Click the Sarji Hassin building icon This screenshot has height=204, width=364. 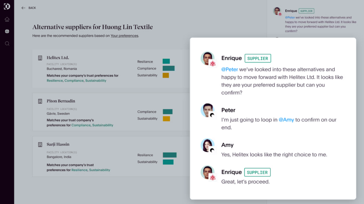point(40,144)
